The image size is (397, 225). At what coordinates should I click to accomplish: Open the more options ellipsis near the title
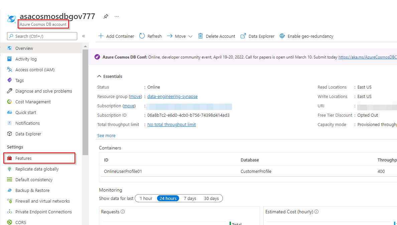pyautogui.click(x=117, y=16)
